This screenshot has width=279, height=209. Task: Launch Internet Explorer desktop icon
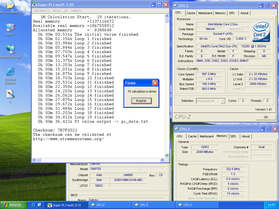pyautogui.click(x=10, y=76)
